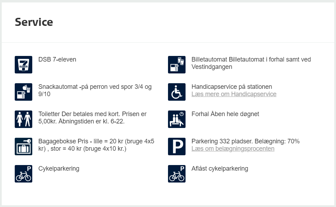
Task: Click the Snackautomat vending machine icon
Action: click(x=23, y=92)
